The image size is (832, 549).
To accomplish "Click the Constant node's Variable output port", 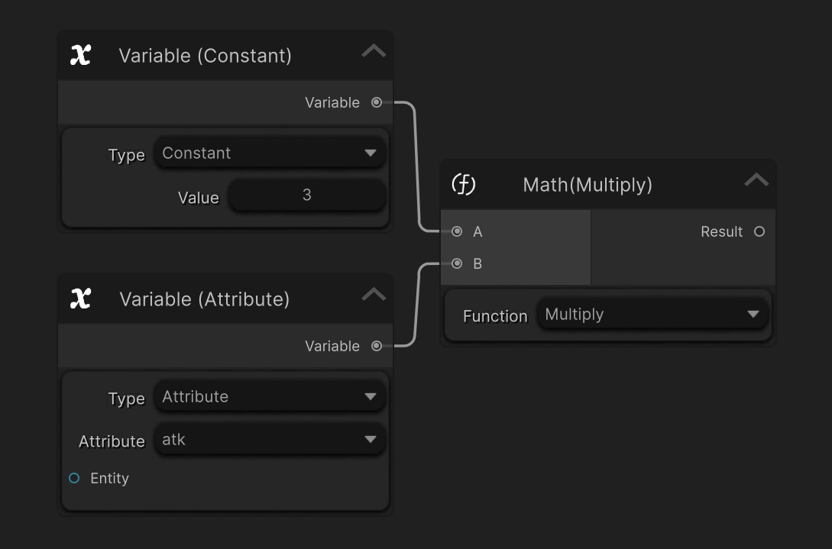I will pos(377,102).
